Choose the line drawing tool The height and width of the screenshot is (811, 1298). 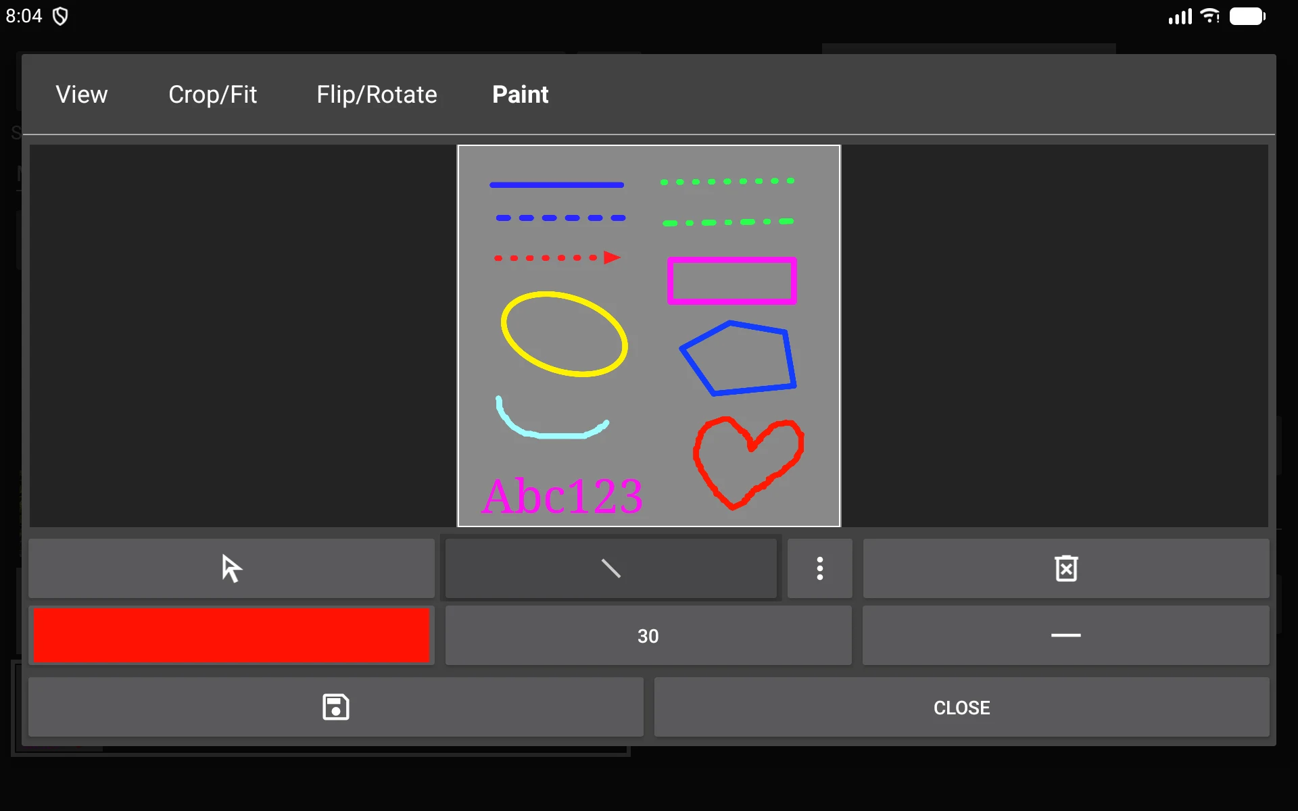coord(611,568)
